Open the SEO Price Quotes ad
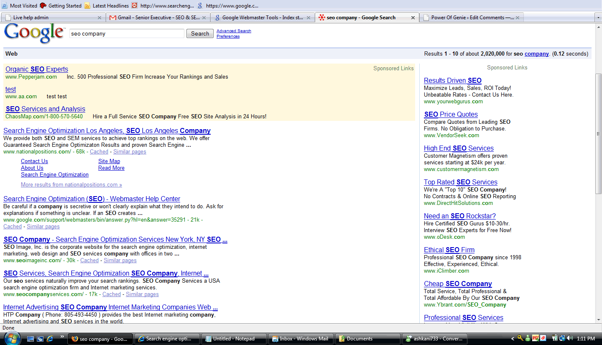This screenshot has width=602, height=345. point(451,115)
